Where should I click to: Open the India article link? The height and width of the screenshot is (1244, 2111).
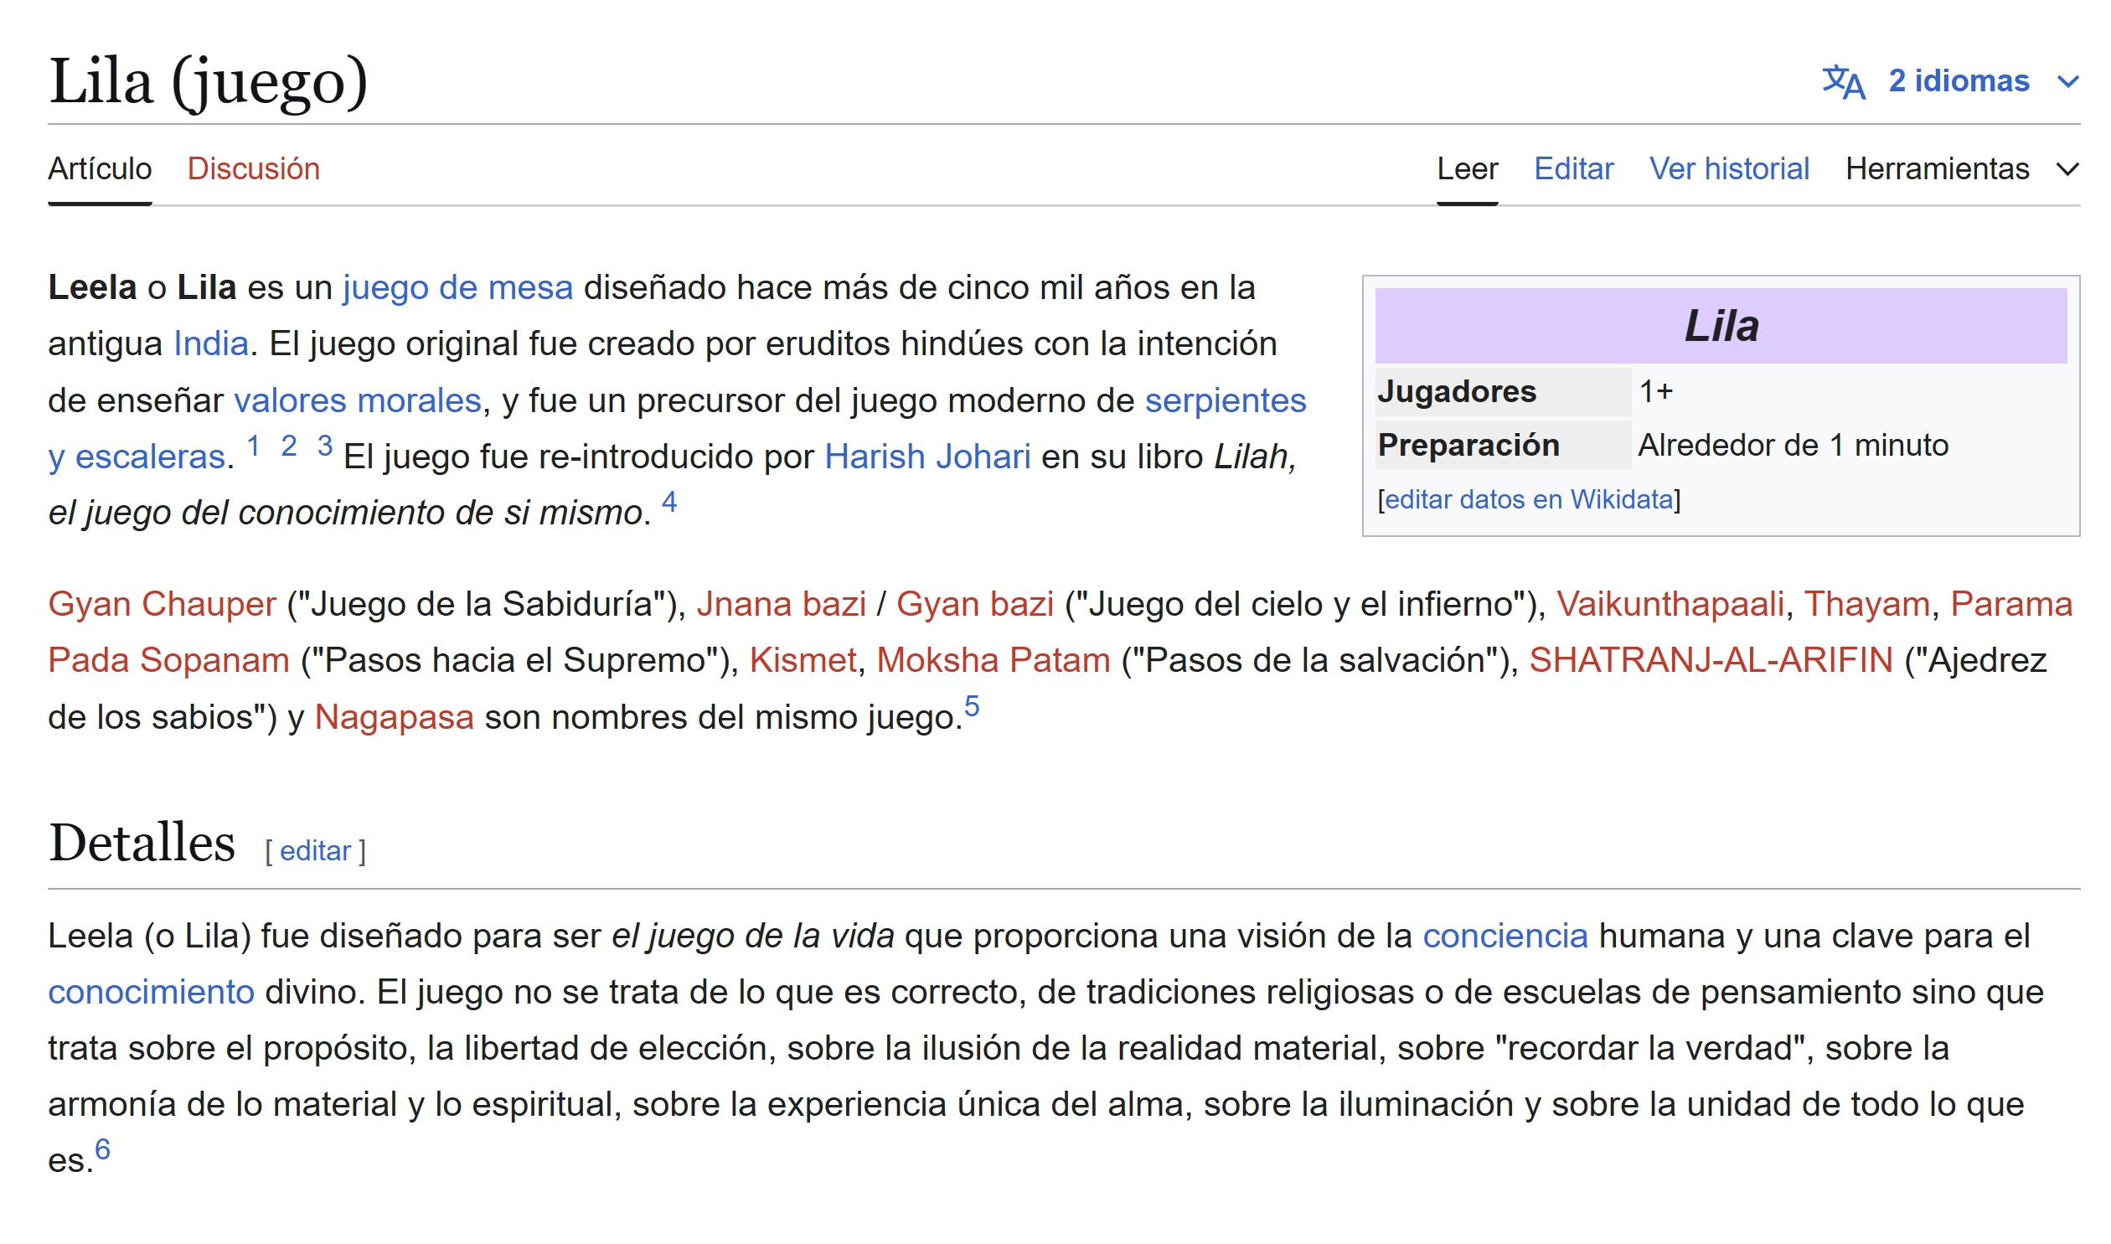click(x=210, y=343)
